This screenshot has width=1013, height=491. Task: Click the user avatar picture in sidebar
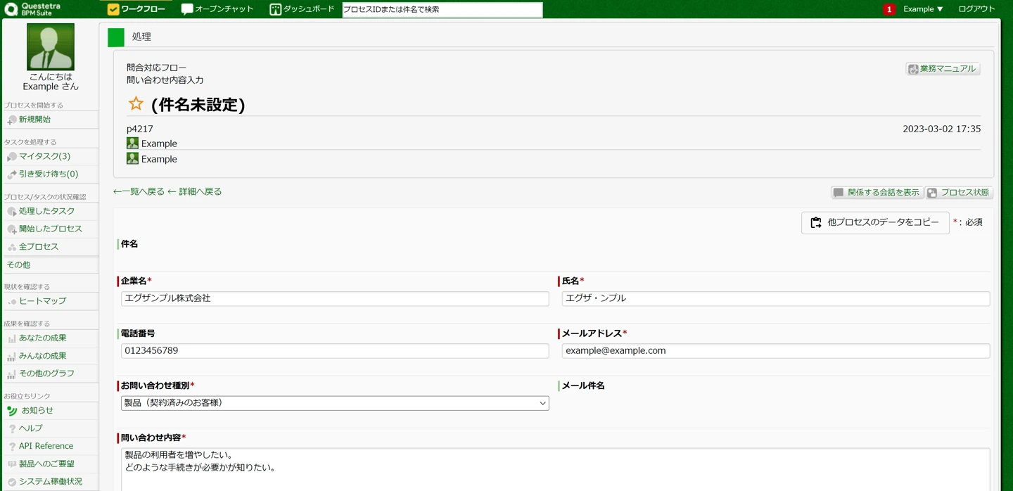pyautogui.click(x=51, y=47)
